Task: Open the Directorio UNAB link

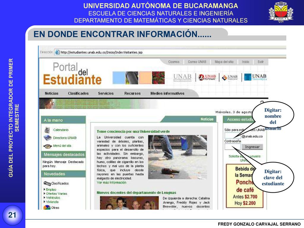Action: 65,138
